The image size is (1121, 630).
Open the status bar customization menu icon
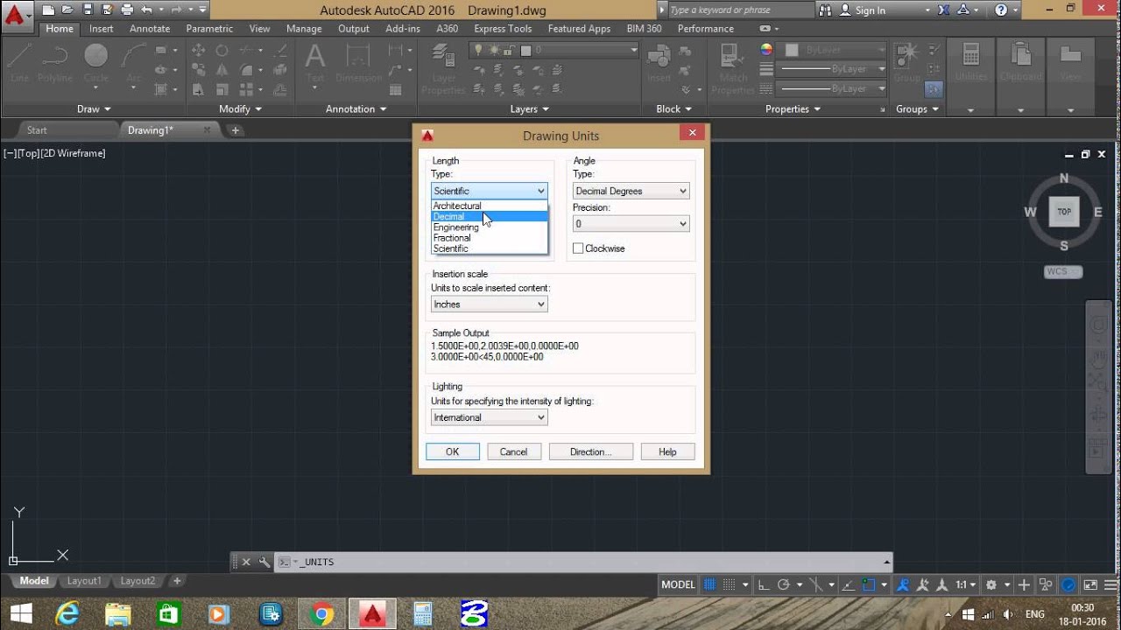point(1110,584)
